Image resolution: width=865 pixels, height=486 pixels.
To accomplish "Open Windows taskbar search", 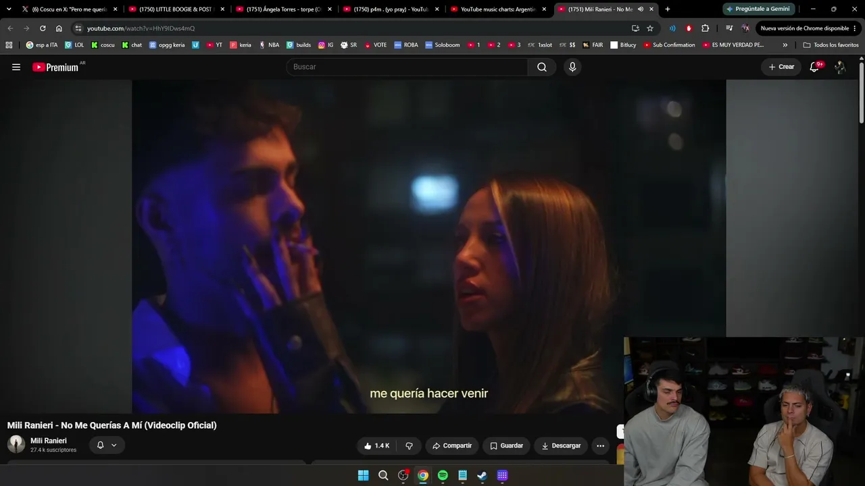I will tap(383, 475).
